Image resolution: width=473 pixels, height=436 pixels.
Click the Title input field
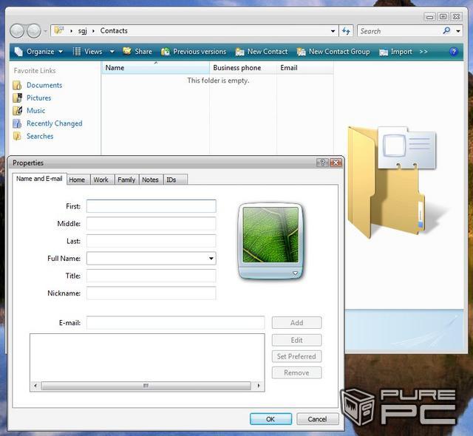pos(151,276)
